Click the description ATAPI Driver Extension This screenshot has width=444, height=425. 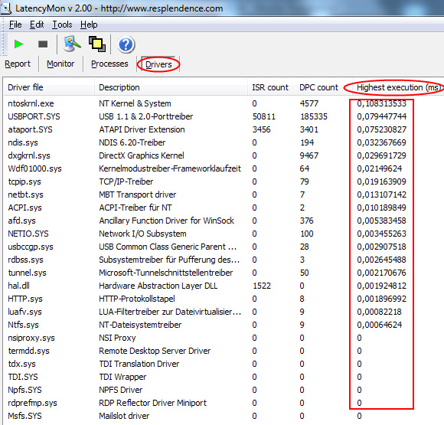pos(142,129)
